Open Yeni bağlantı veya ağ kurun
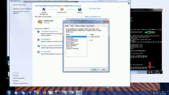This screenshot has width=169, height=95. [x=49, y=31]
